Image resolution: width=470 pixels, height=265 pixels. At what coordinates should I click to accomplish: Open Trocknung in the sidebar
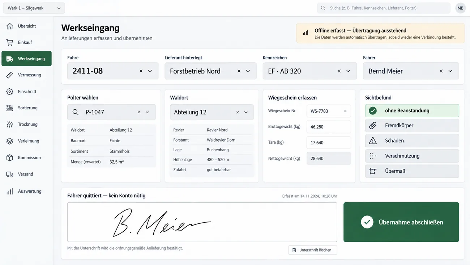(x=26, y=124)
